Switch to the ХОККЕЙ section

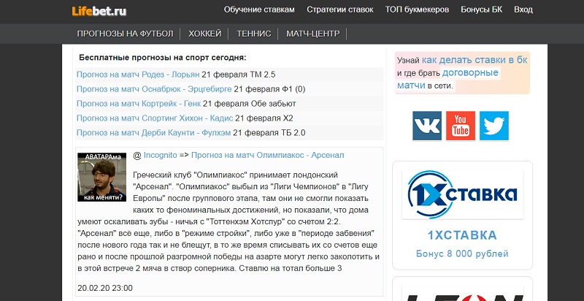tap(205, 34)
